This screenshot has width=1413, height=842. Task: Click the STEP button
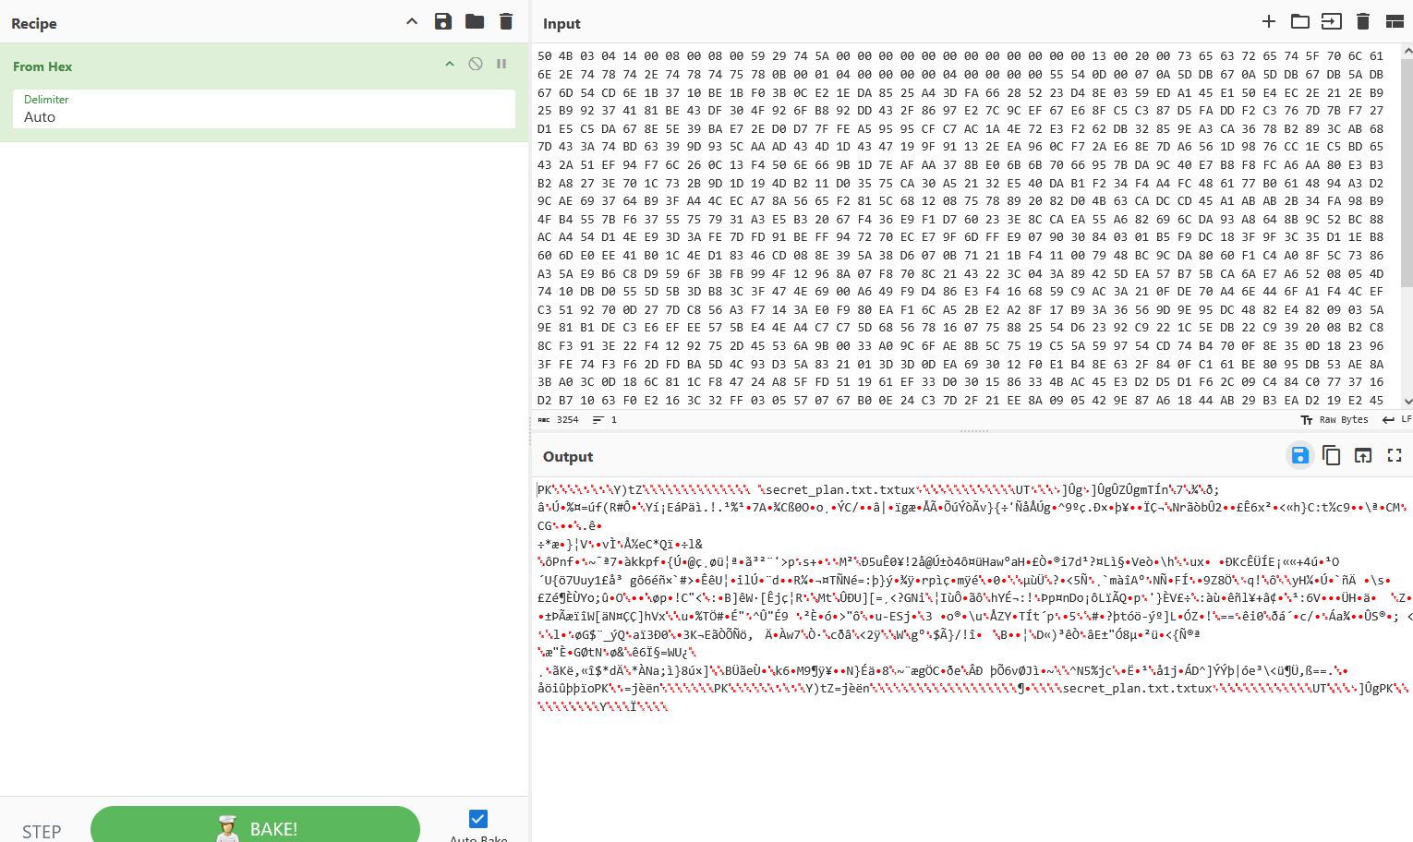tap(42, 831)
